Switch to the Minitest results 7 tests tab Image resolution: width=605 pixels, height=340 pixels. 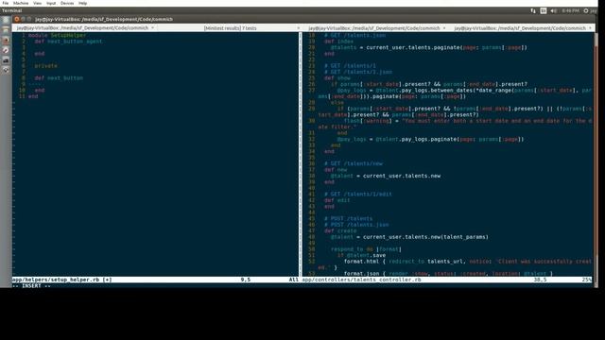click(x=230, y=27)
